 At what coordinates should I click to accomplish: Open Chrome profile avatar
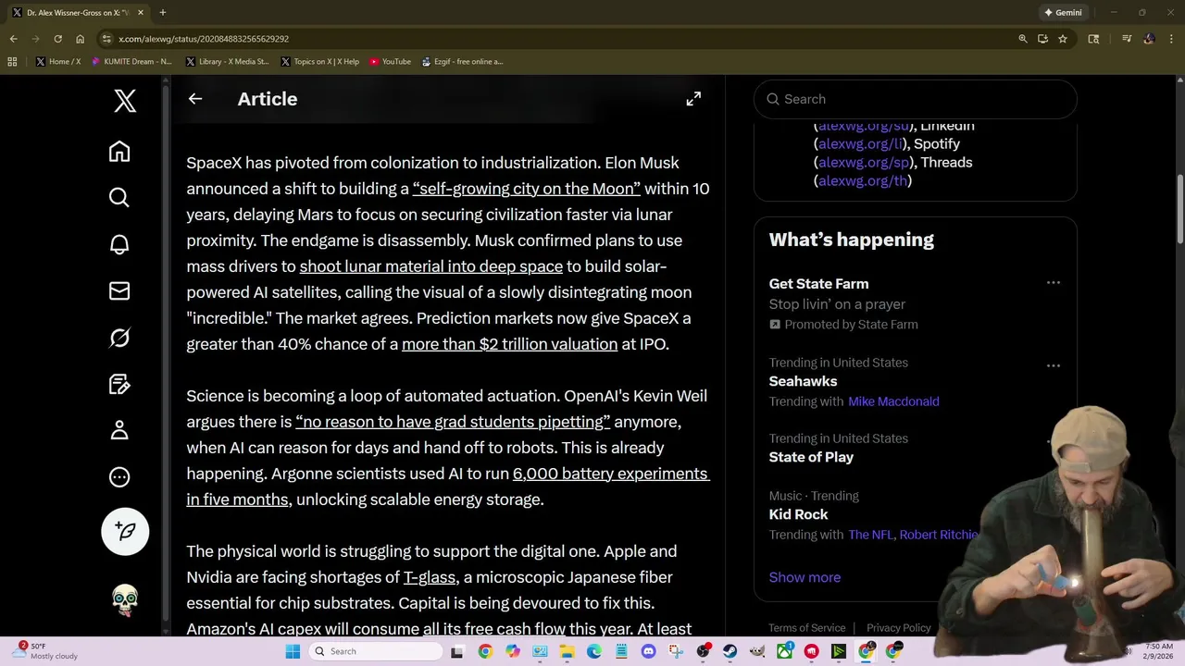1149,39
